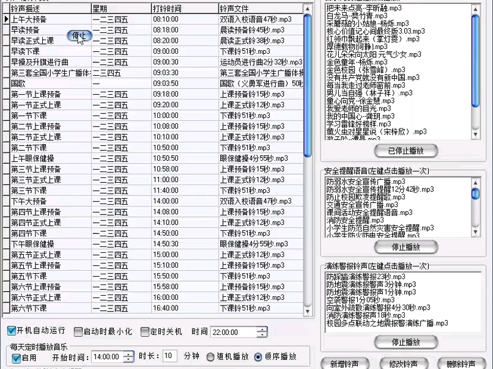
Task: Click the 新增铃声 button
Action: pos(344,364)
